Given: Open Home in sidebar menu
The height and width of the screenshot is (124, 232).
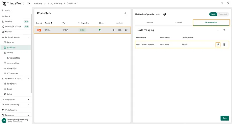Looking at the screenshot, I should (8, 16).
